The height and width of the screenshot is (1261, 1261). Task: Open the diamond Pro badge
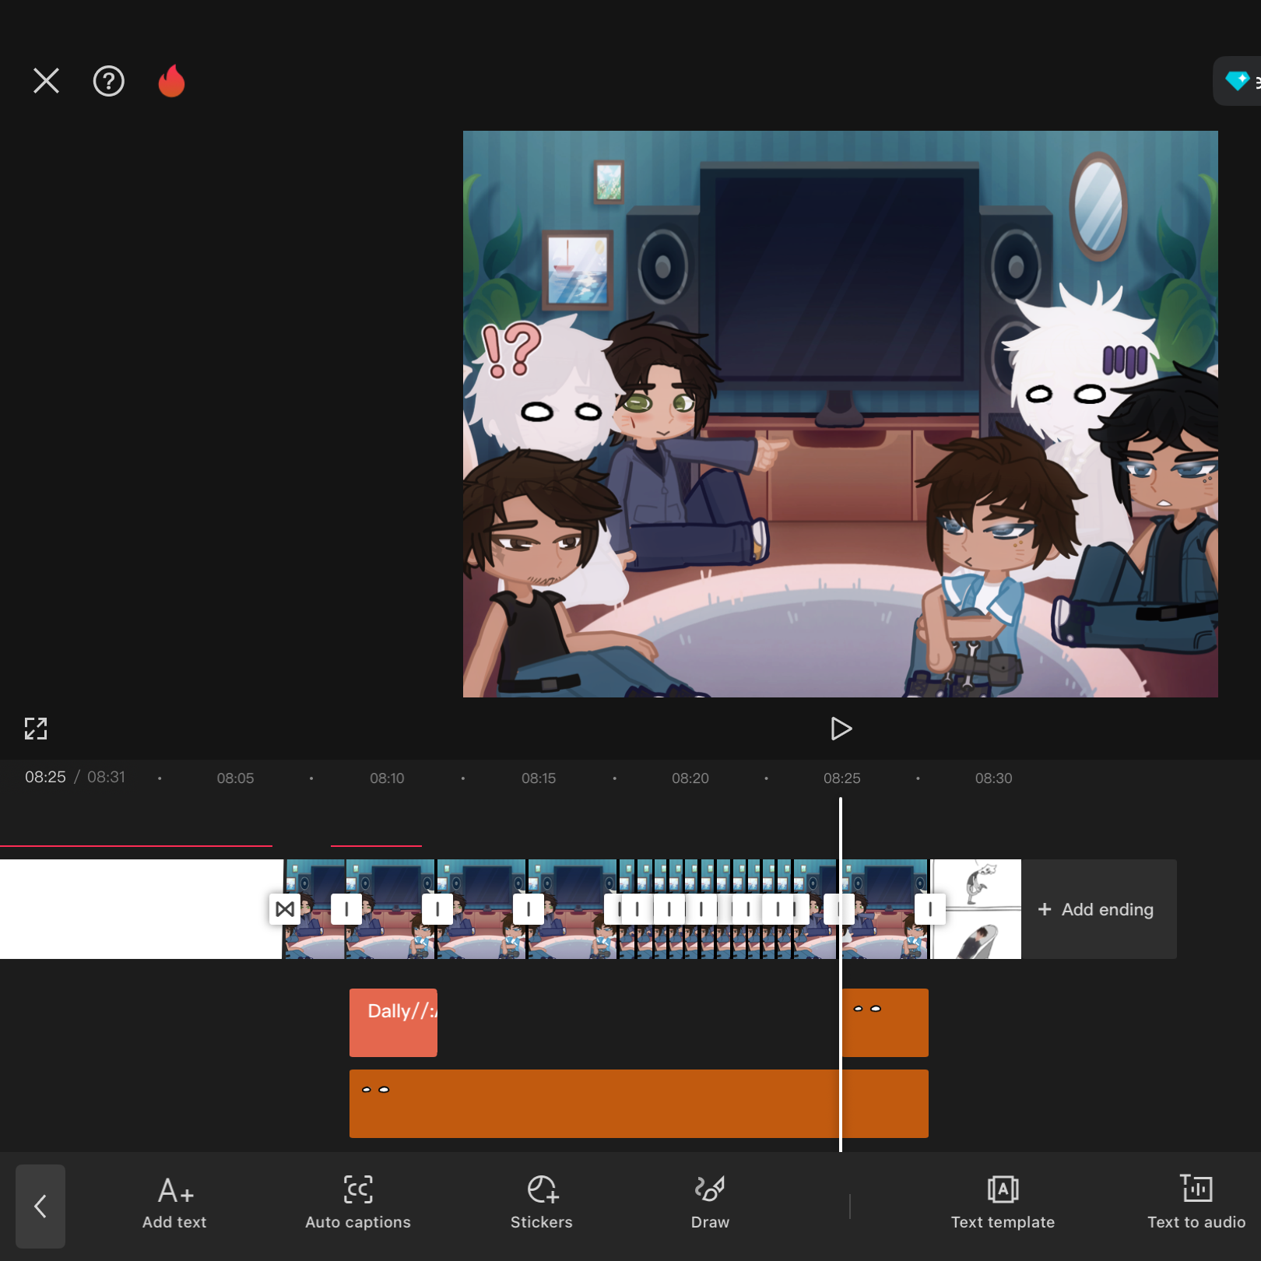tap(1238, 81)
